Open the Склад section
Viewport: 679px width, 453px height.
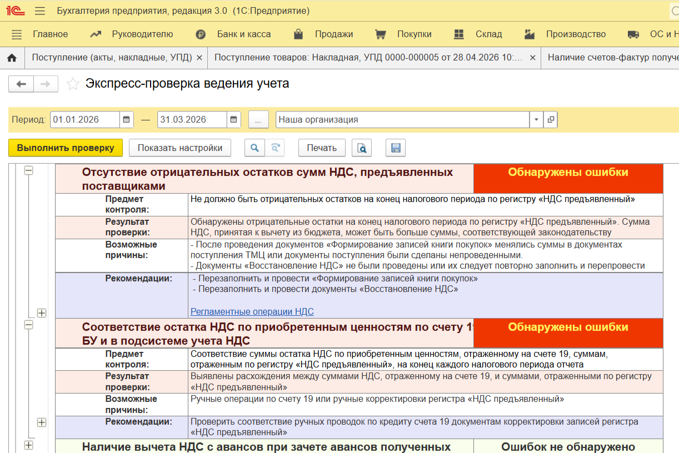click(x=489, y=34)
